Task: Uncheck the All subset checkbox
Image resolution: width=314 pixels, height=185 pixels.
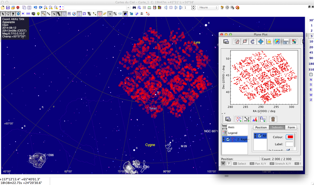Action: click(x=260, y=136)
